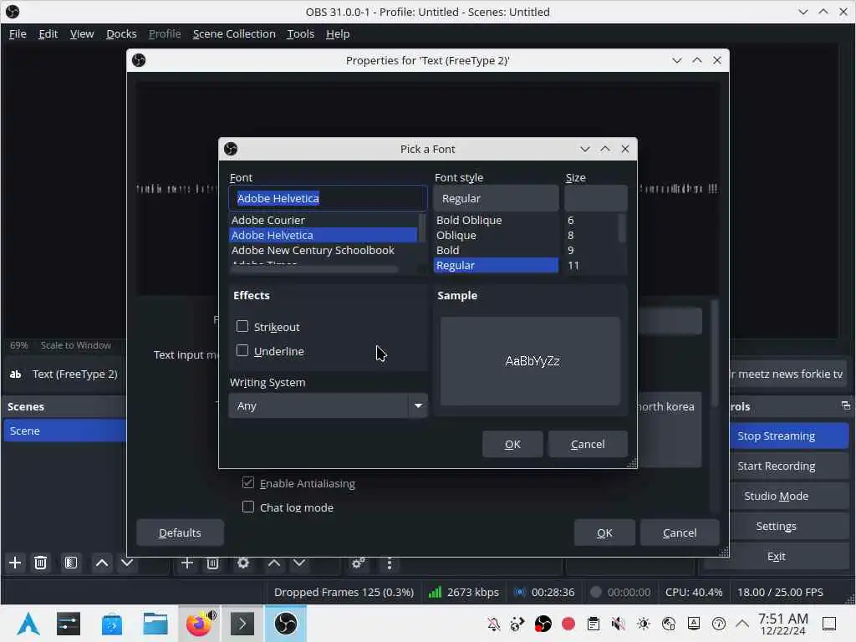Click the Font style input field
Screen dimensions: 856x642
pos(497,198)
